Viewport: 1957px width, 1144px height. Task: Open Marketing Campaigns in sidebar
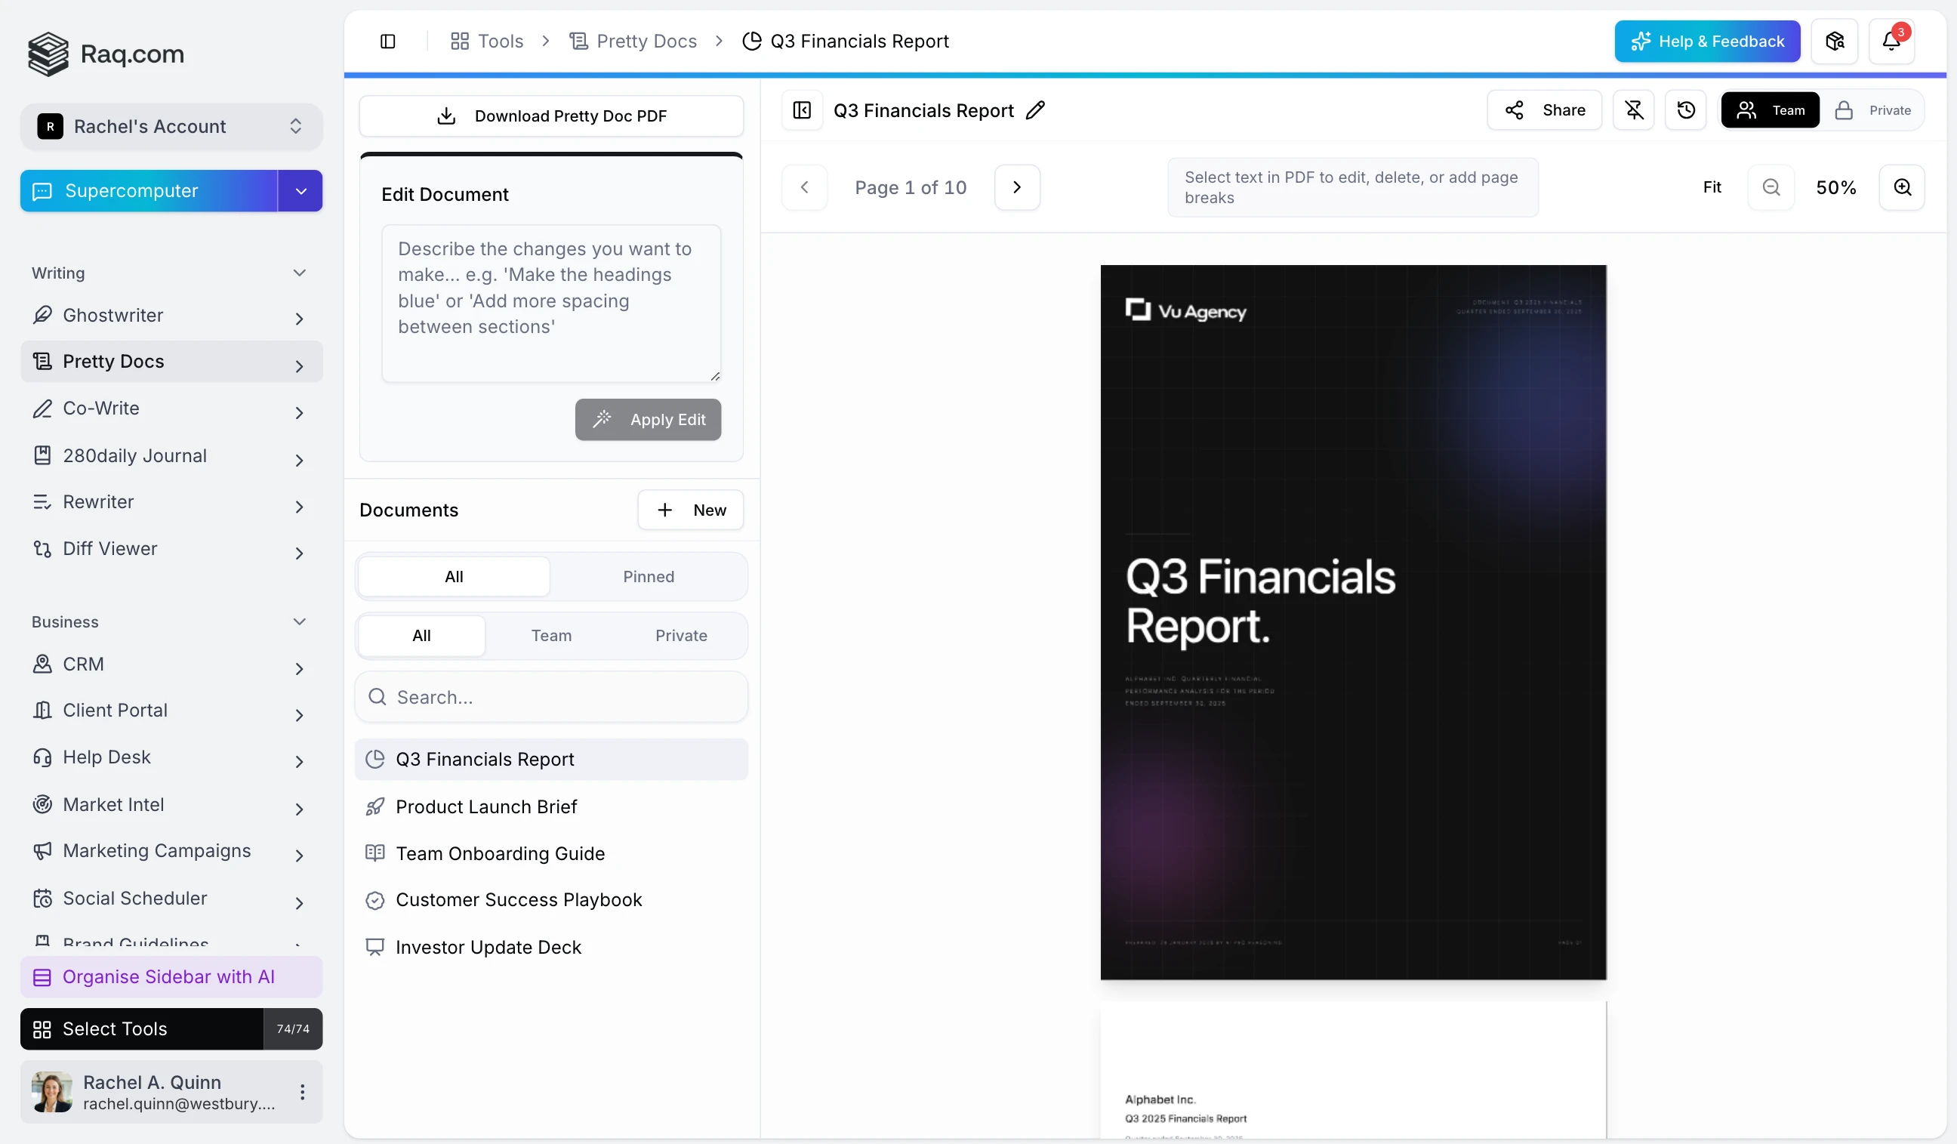171,851
